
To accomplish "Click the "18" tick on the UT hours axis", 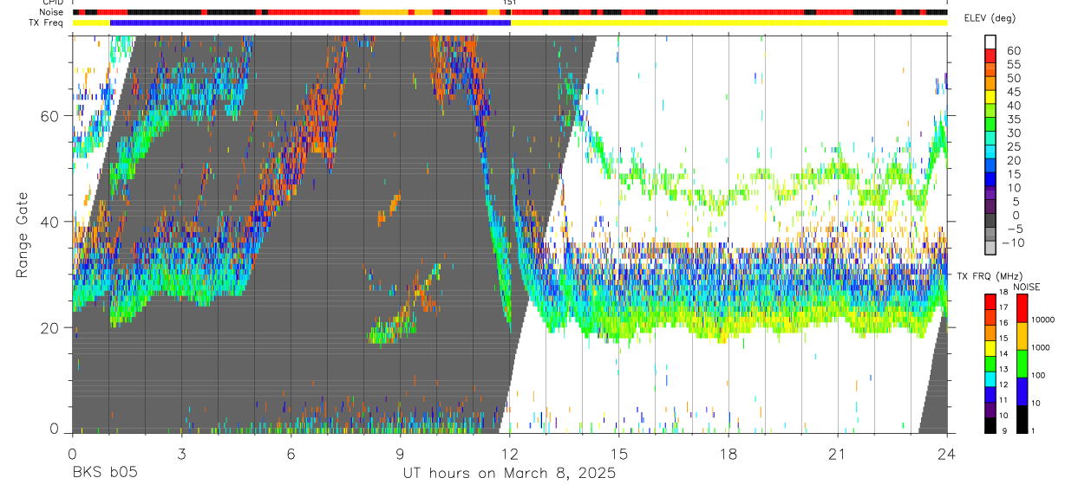I will click(x=729, y=454).
